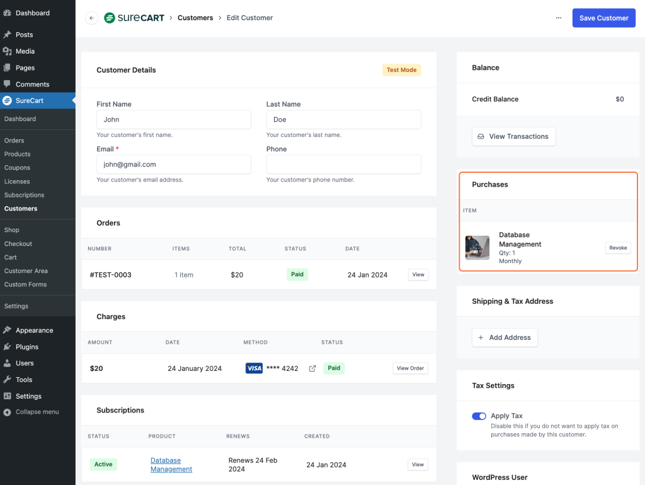Open the three-dot more options menu
Screen dimensions: 645x485
pos(558,18)
